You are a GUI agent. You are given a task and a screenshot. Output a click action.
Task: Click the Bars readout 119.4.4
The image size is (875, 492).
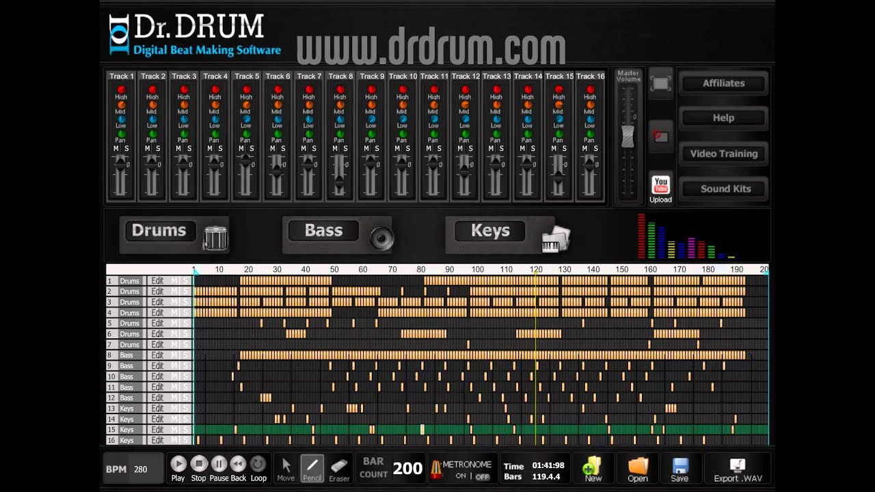coord(546,477)
